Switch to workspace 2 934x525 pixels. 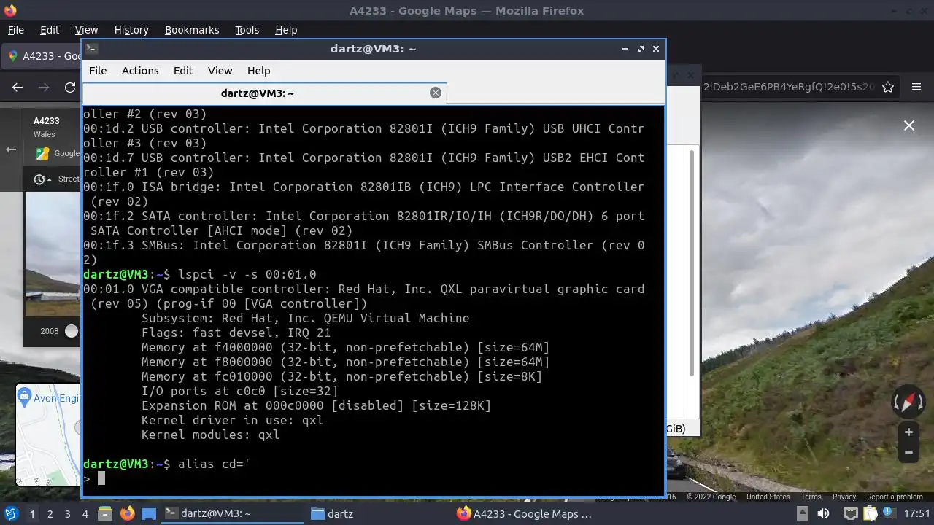tap(50, 514)
